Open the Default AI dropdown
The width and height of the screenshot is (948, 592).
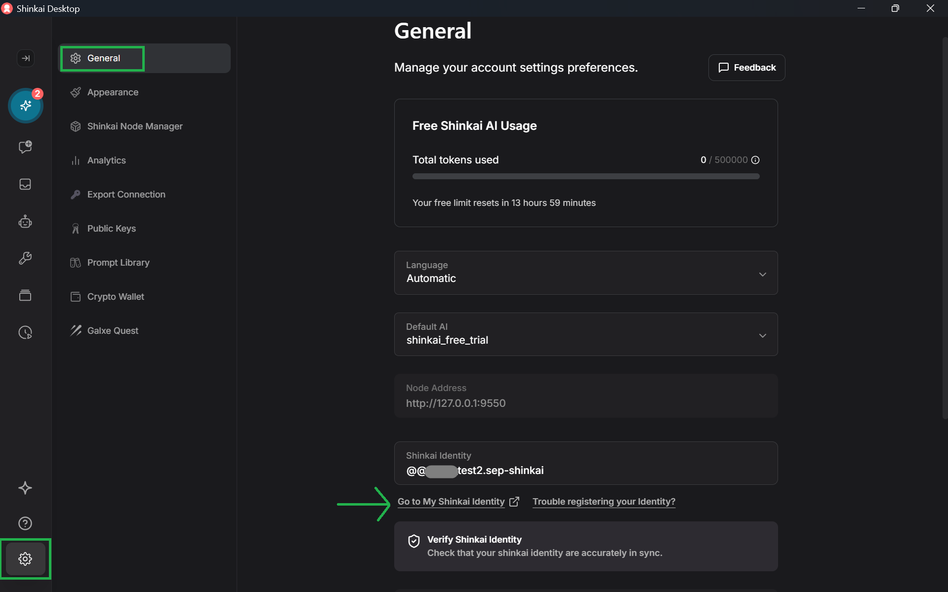click(x=585, y=334)
